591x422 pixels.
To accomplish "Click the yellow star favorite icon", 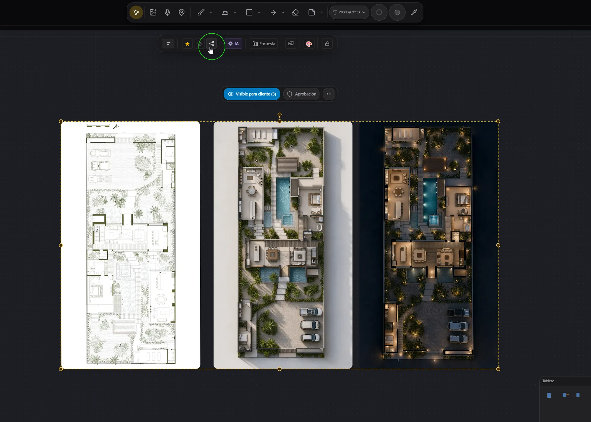I will 187,44.
